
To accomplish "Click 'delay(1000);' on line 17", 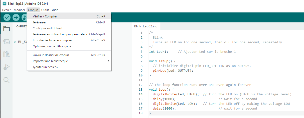I will point(164,109).
